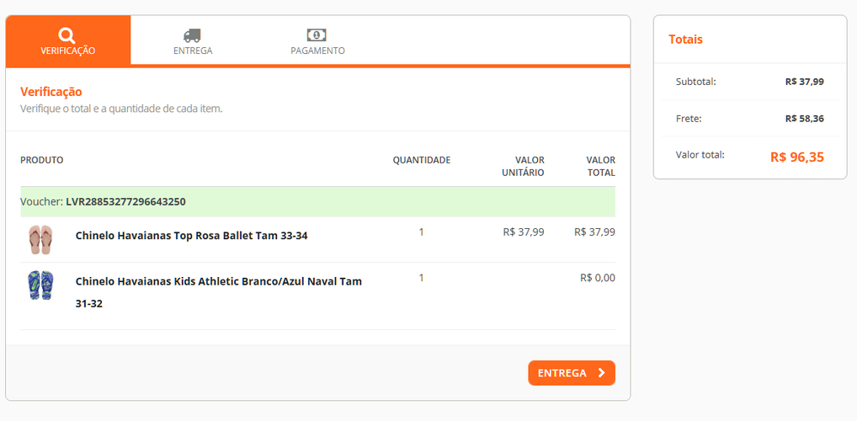Click the chevron arrow on Entrega button
Viewport: 857px width, 421px height.
[601, 373]
